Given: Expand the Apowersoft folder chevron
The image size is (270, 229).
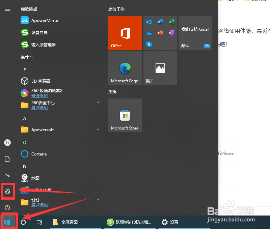Looking at the screenshot, I should 98,130.
